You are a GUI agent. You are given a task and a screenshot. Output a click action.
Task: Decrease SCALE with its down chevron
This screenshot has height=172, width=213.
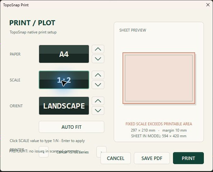tap(98, 85)
